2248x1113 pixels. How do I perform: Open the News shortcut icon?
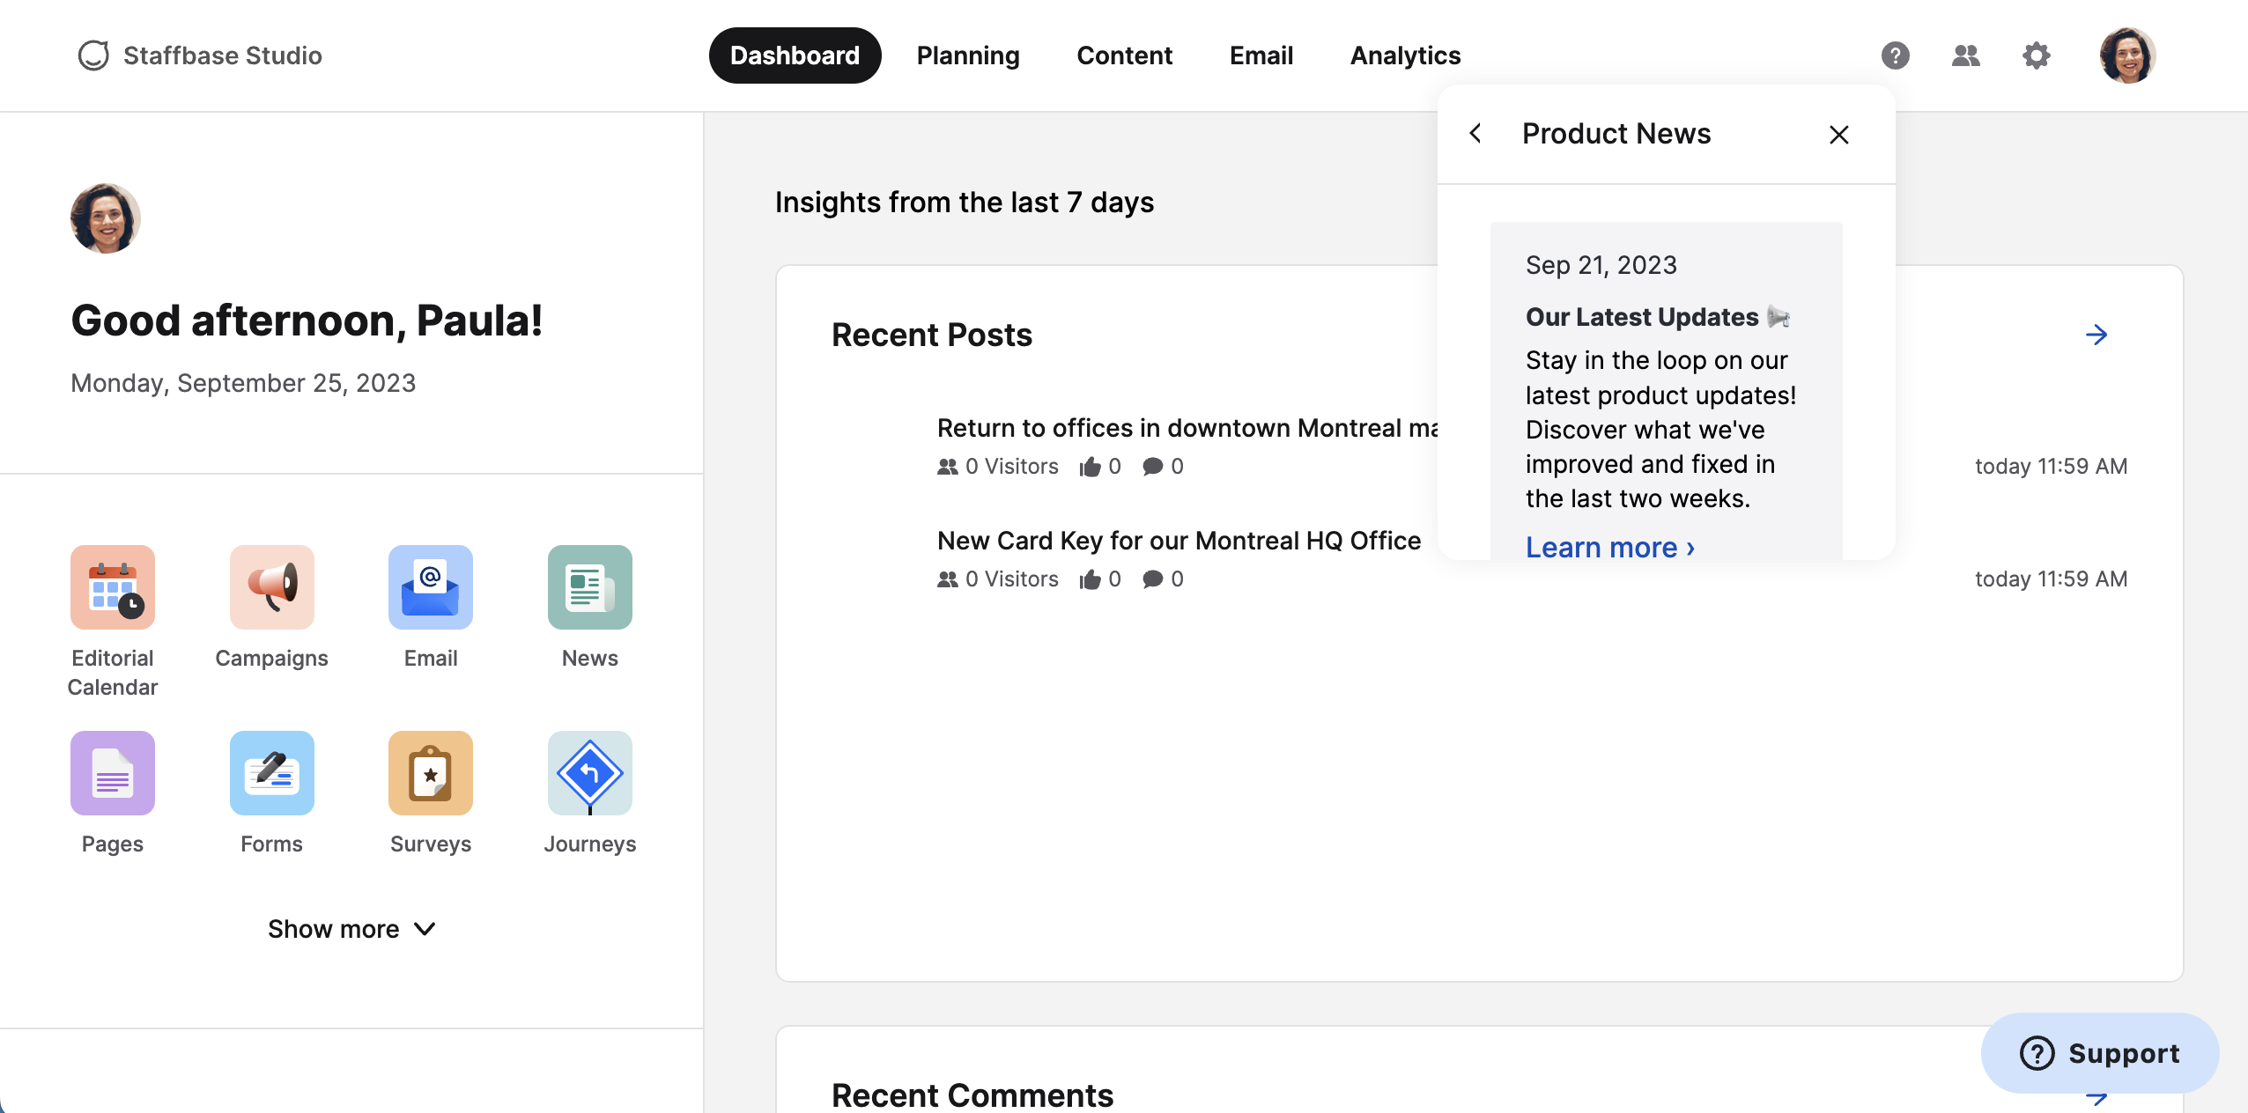point(589,587)
